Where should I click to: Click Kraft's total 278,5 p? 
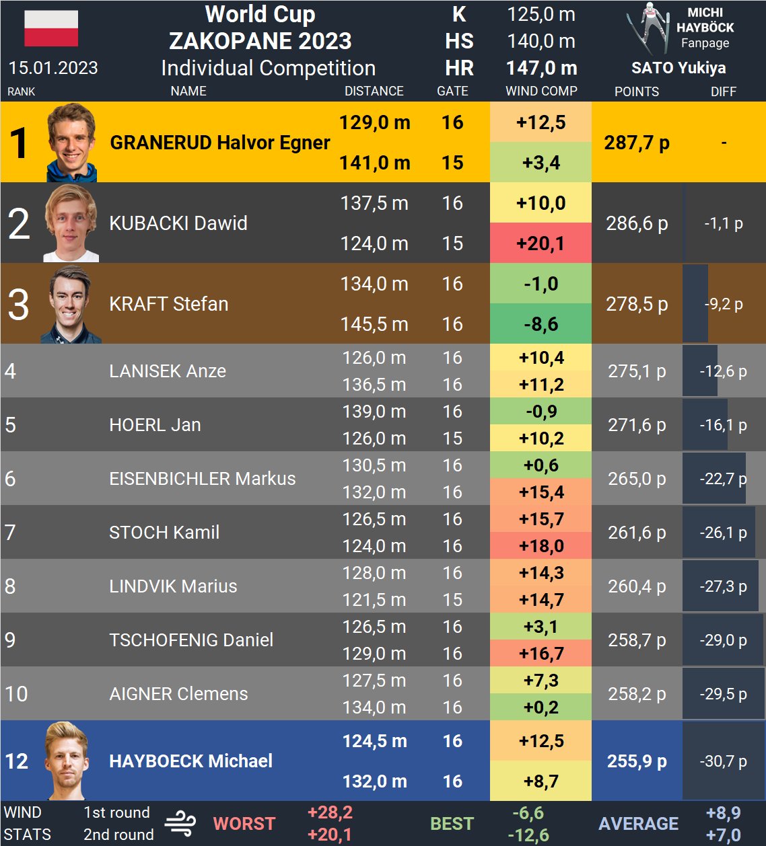click(x=637, y=304)
